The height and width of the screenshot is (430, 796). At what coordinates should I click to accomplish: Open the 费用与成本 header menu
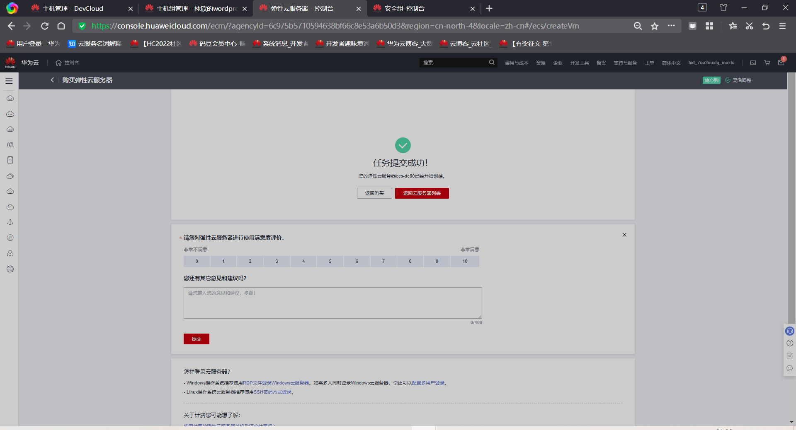tap(516, 63)
